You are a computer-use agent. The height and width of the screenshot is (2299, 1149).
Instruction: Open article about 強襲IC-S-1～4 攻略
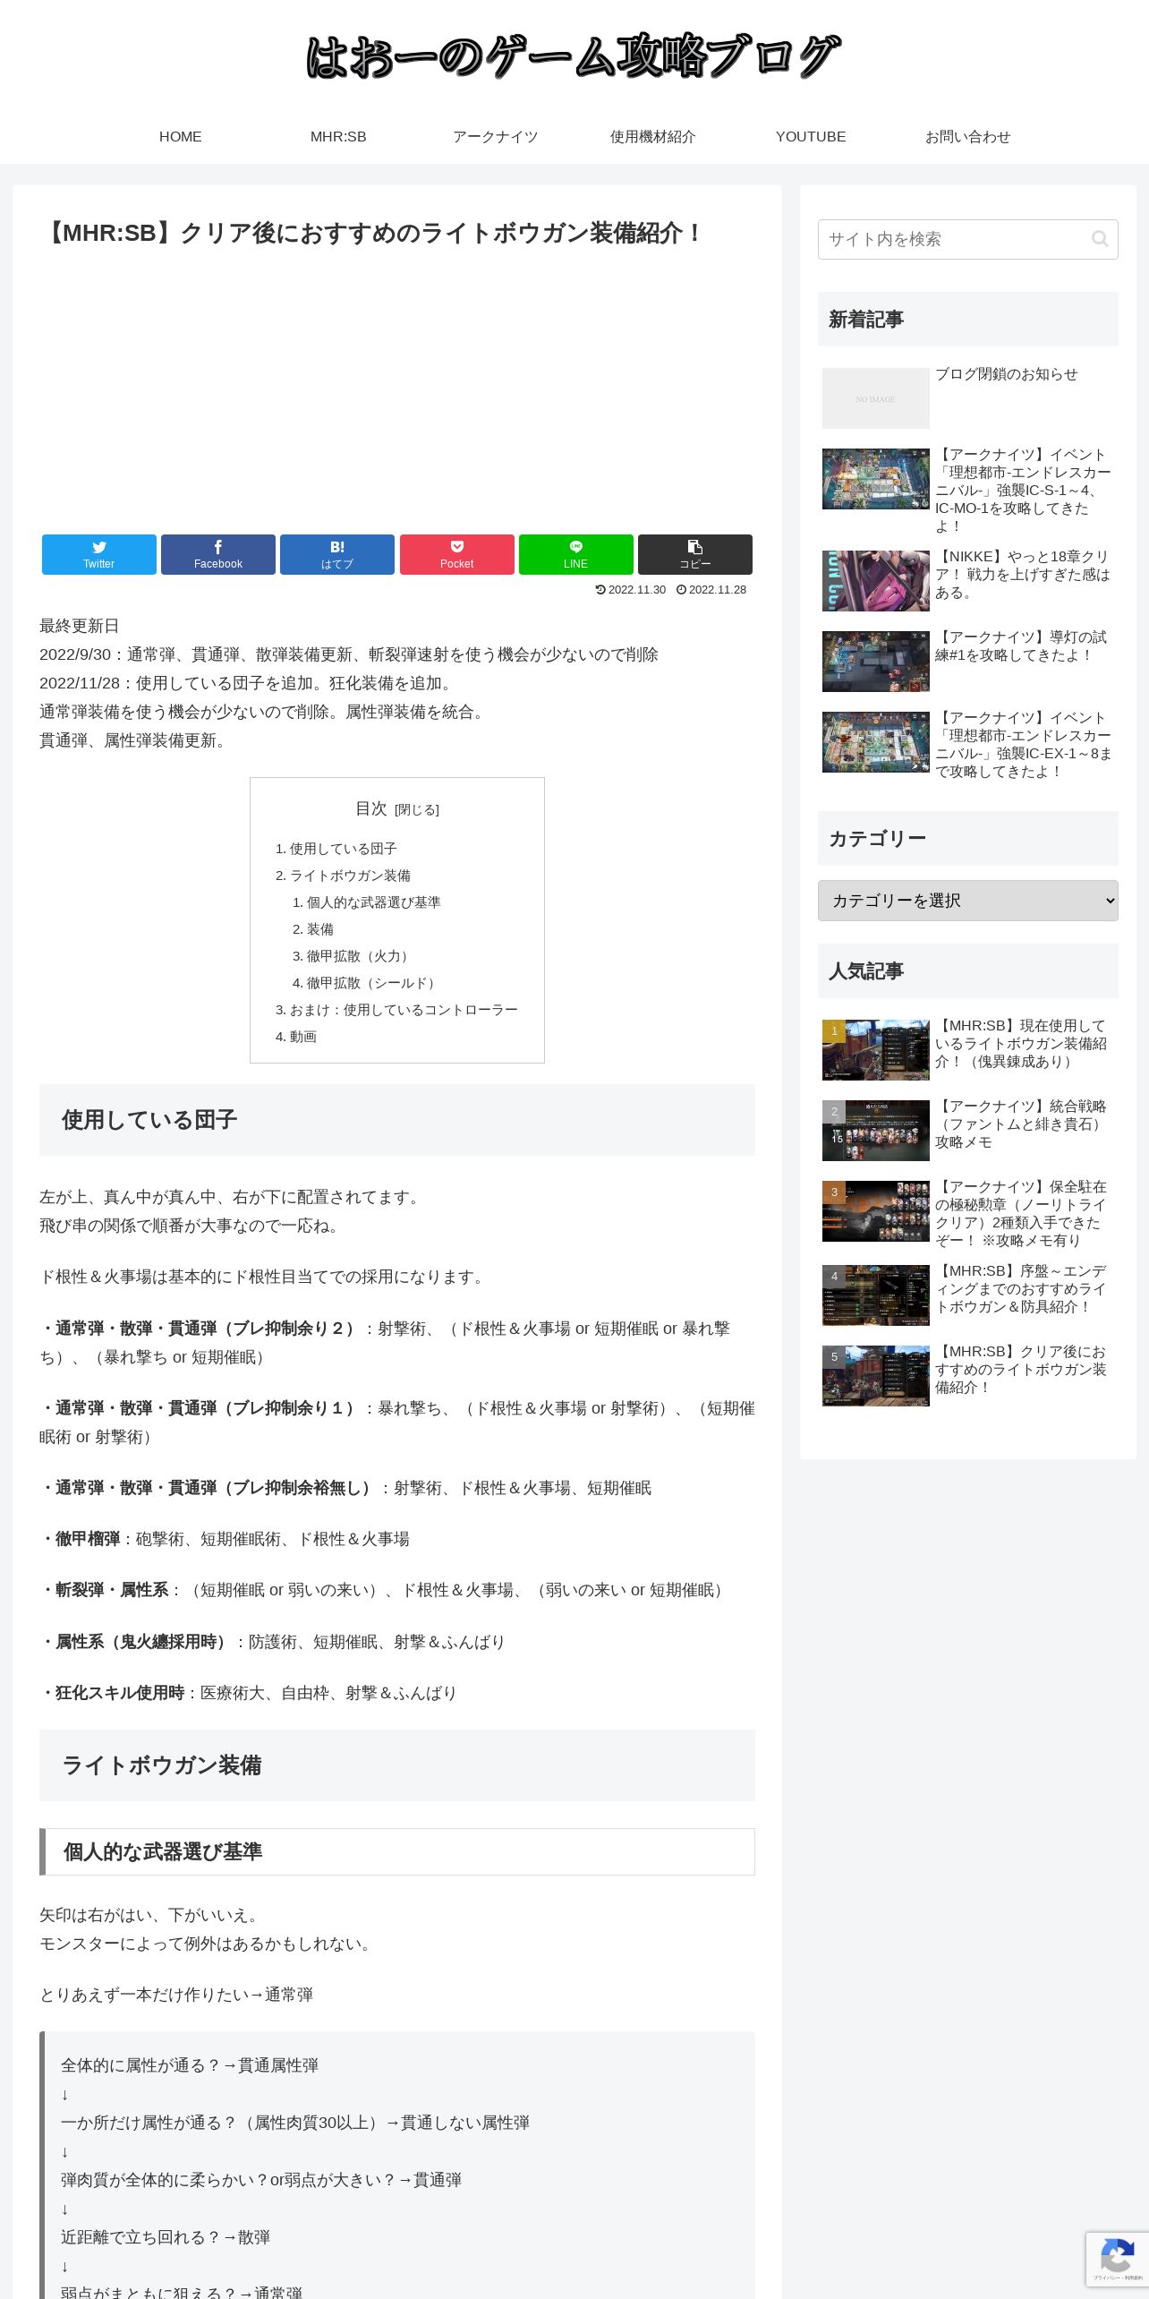1024,491
